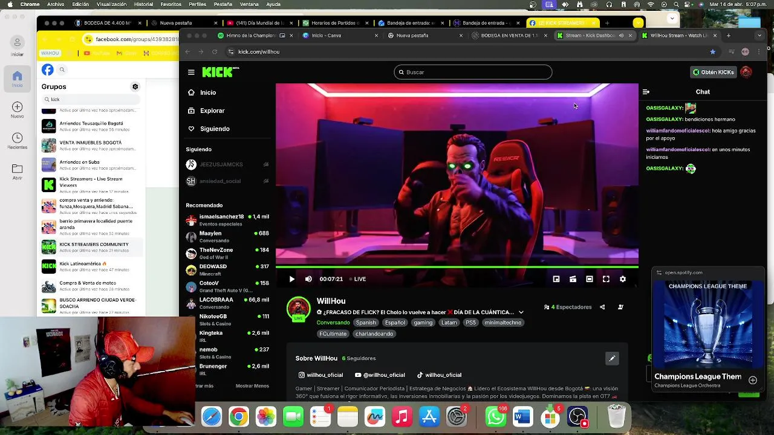Open the user avatar menu

click(746, 72)
